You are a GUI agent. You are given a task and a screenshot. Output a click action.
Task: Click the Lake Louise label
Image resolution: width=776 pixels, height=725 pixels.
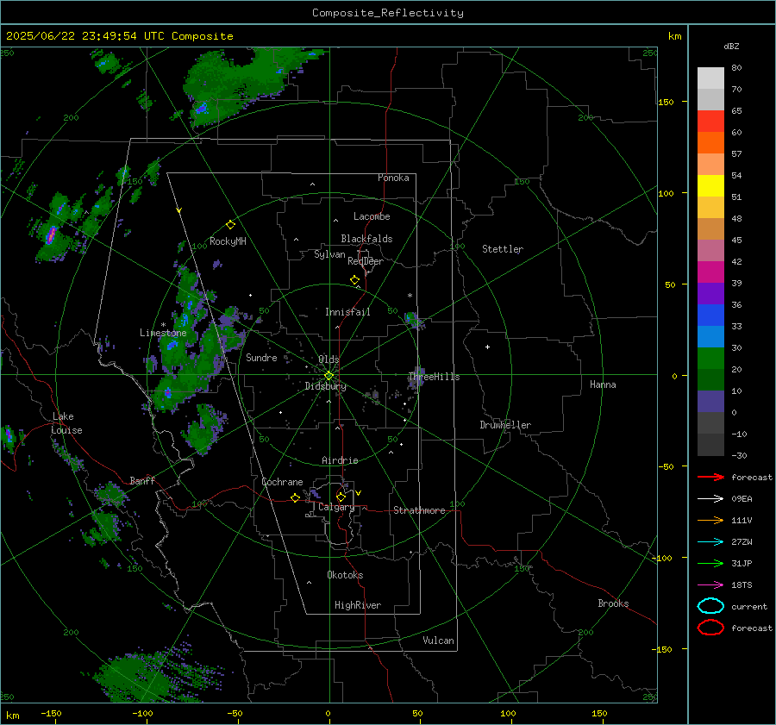[x=66, y=423]
